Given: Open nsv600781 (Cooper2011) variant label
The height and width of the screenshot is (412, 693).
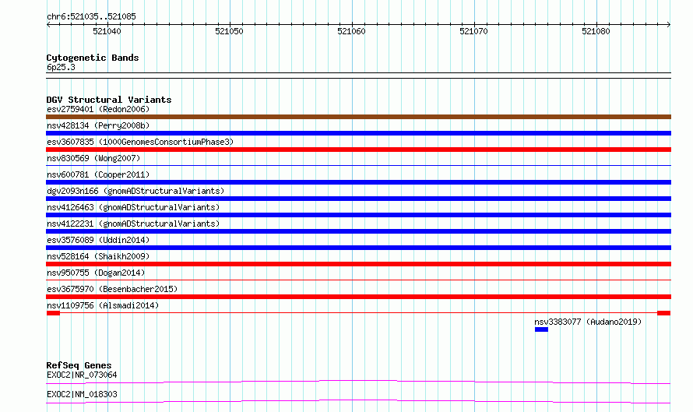Looking at the screenshot, I should point(98,174).
